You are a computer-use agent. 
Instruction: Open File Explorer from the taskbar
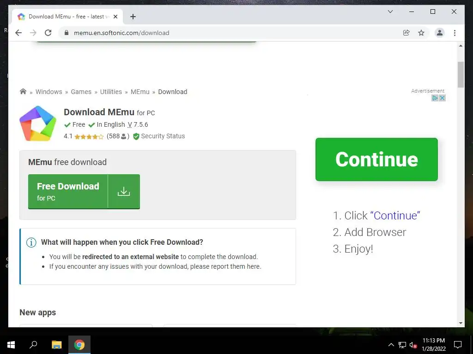(x=56, y=345)
